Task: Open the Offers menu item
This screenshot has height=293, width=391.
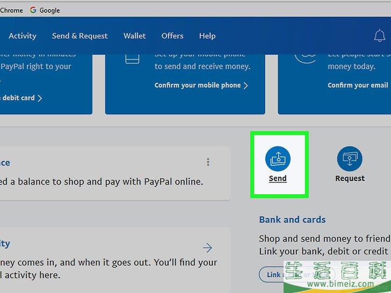Action: [x=172, y=36]
